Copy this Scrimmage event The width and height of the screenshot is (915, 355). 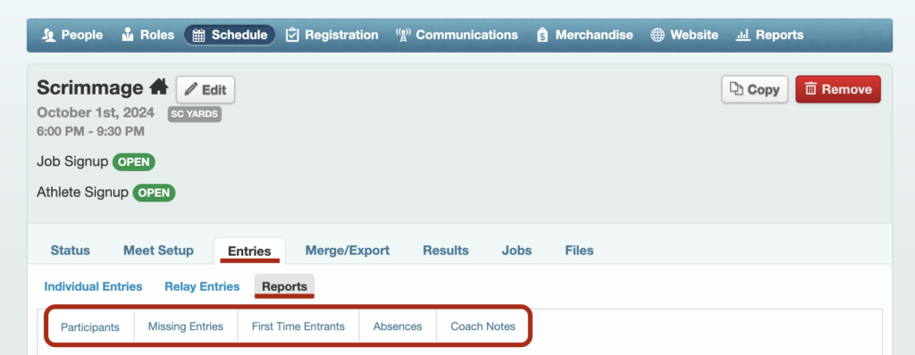(x=754, y=89)
